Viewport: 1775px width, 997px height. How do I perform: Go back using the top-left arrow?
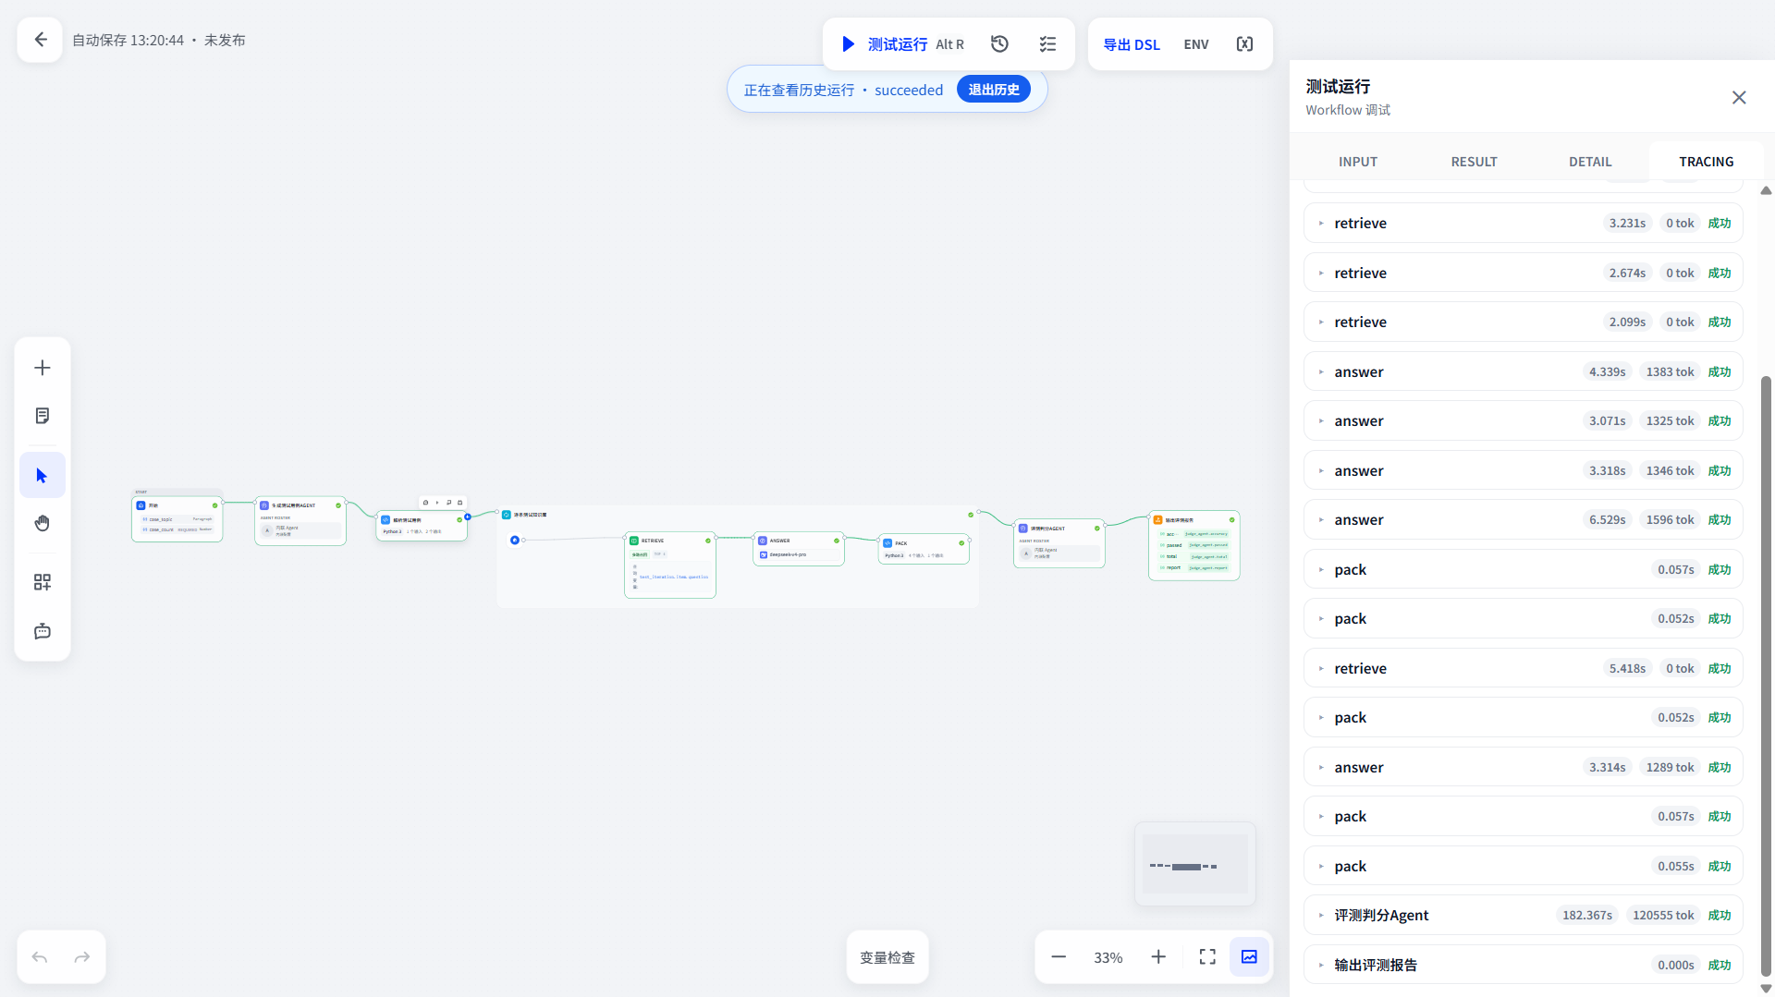coord(40,40)
